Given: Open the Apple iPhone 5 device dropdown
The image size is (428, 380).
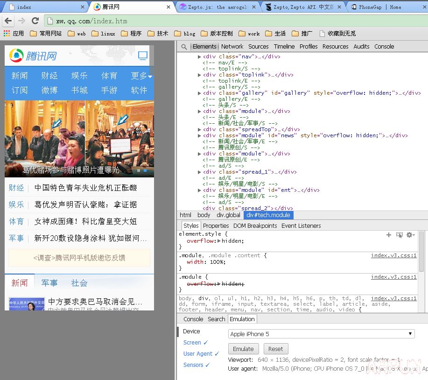Looking at the screenshot, I should [320, 333].
